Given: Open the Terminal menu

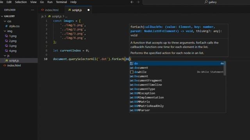Looking at the screenshot, I should click(61, 2).
